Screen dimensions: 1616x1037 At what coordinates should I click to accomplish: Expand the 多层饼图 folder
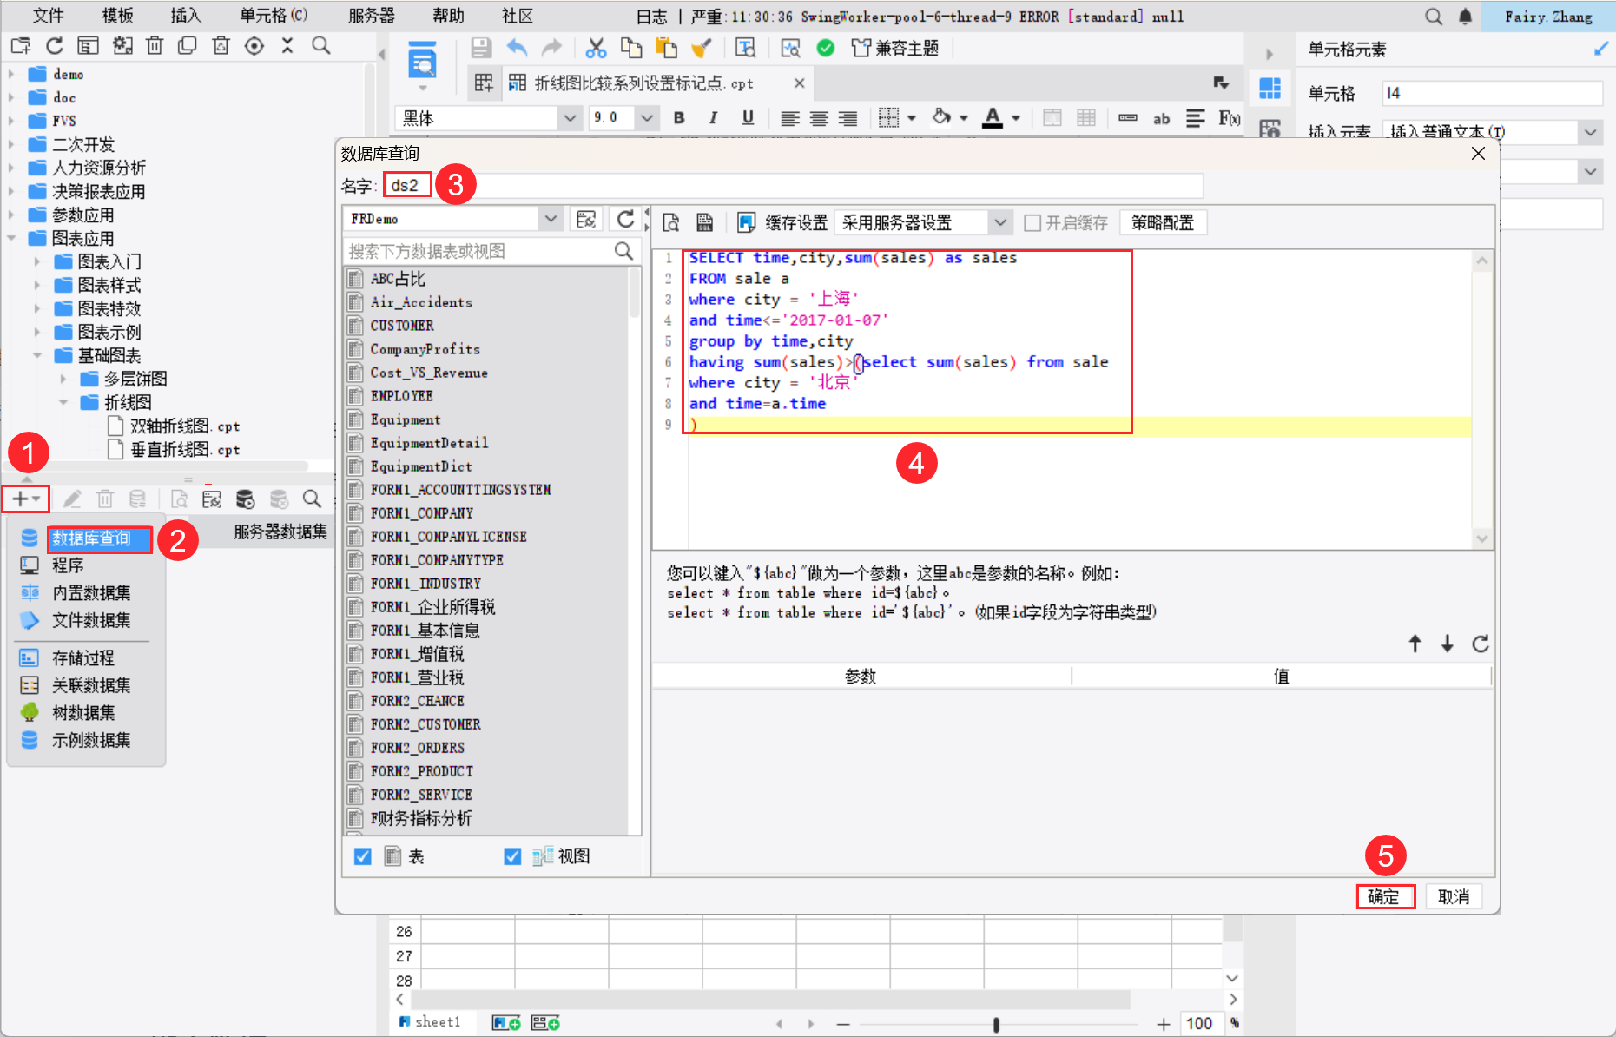coord(64,379)
